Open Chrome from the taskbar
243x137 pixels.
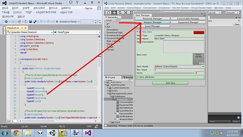16,133
